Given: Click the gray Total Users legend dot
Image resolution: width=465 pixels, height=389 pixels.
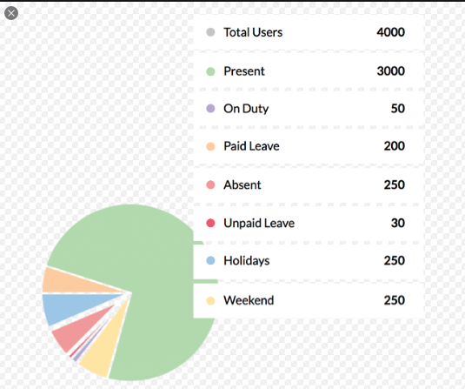Looking at the screenshot, I should tap(210, 32).
